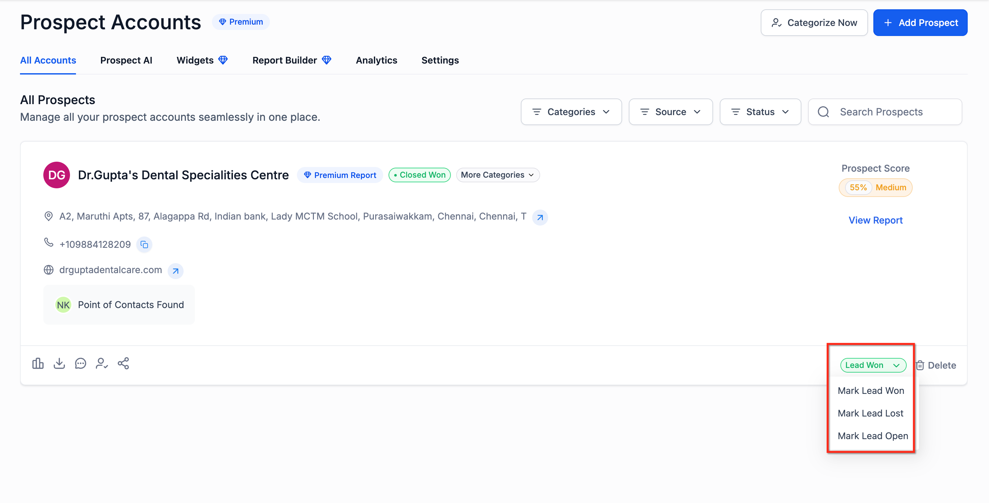
Task: Select Mark Lead Open option
Action: point(873,435)
